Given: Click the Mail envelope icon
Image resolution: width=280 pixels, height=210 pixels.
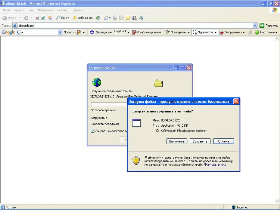Looking at the screenshot, I should coord(106,18).
